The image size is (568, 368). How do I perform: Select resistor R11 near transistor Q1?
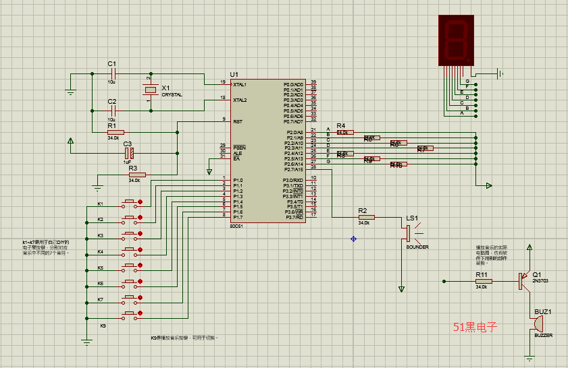484,281
